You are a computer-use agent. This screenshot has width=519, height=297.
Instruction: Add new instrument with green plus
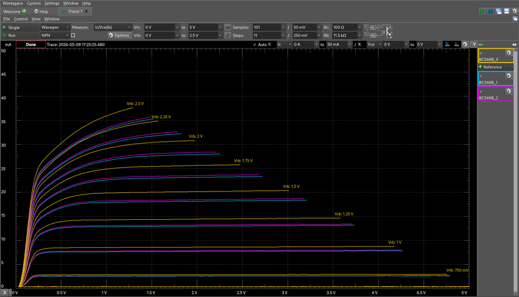pyautogui.click(x=24, y=11)
